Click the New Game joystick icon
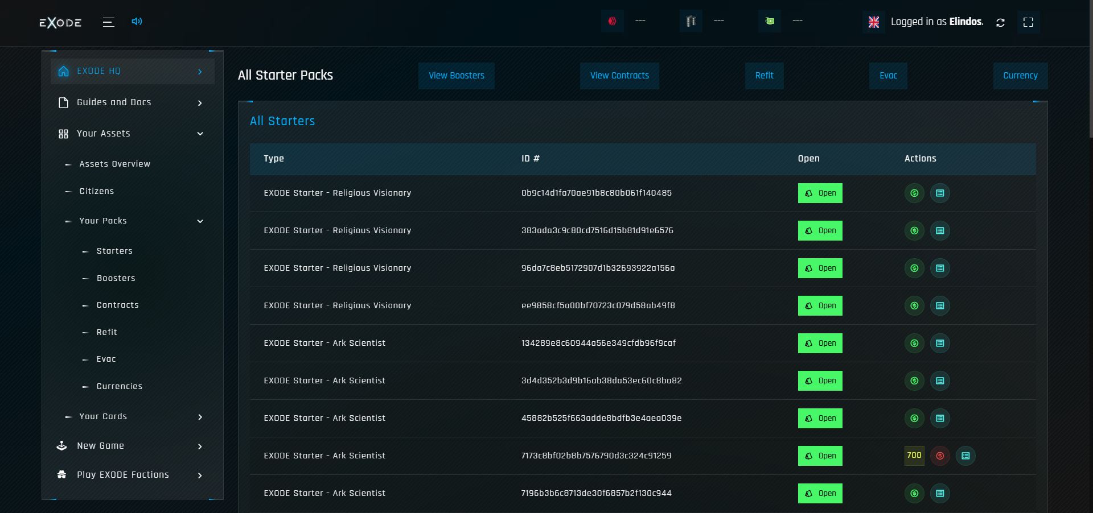Image resolution: width=1093 pixels, height=513 pixels. pyautogui.click(x=62, y=446)
